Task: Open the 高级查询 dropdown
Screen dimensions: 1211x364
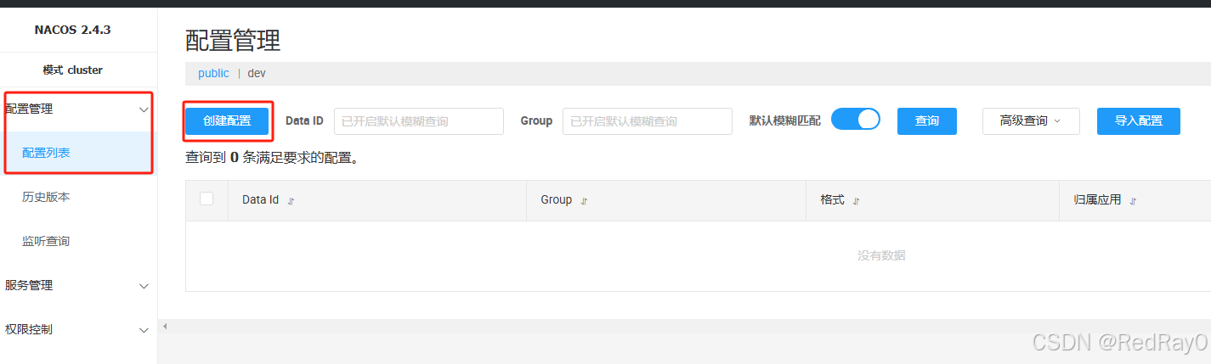Action: [x=1031, y=121]
